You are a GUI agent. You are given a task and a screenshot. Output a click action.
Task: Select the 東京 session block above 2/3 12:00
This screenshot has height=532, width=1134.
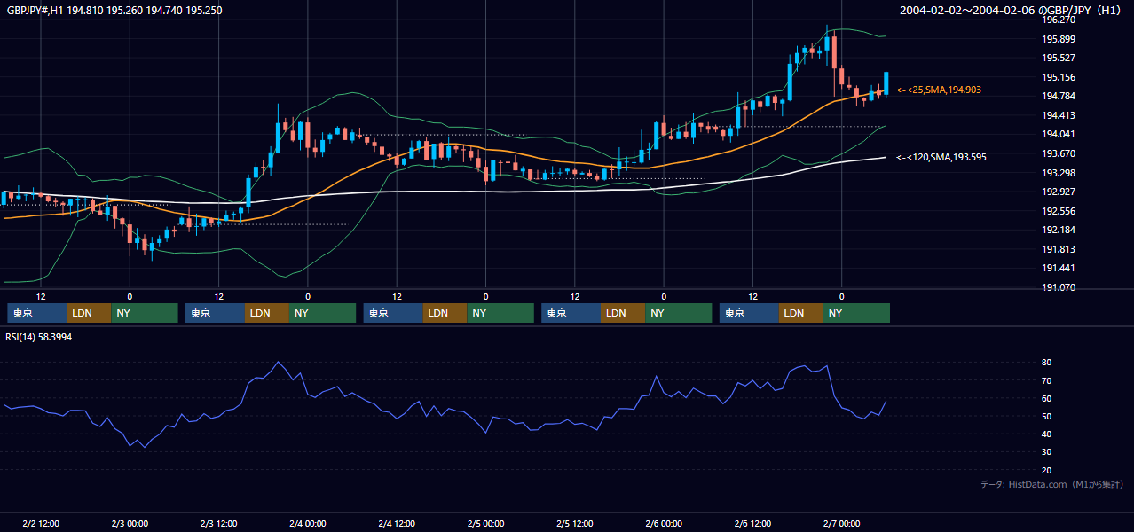215,313
